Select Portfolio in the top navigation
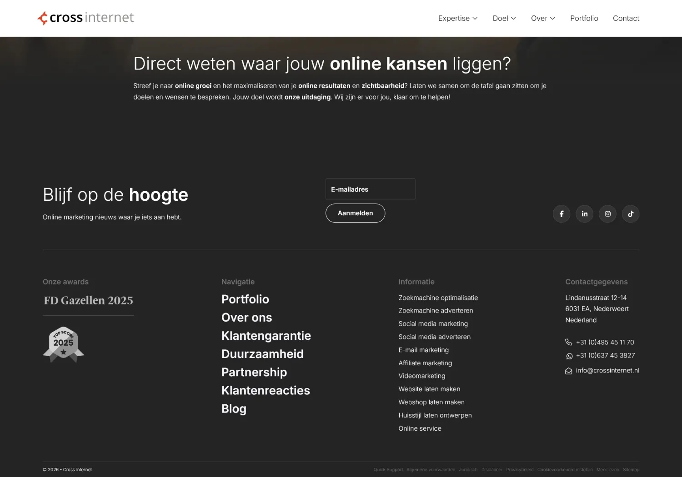This screenshot has height=477, width=682. tap(584, 18)
